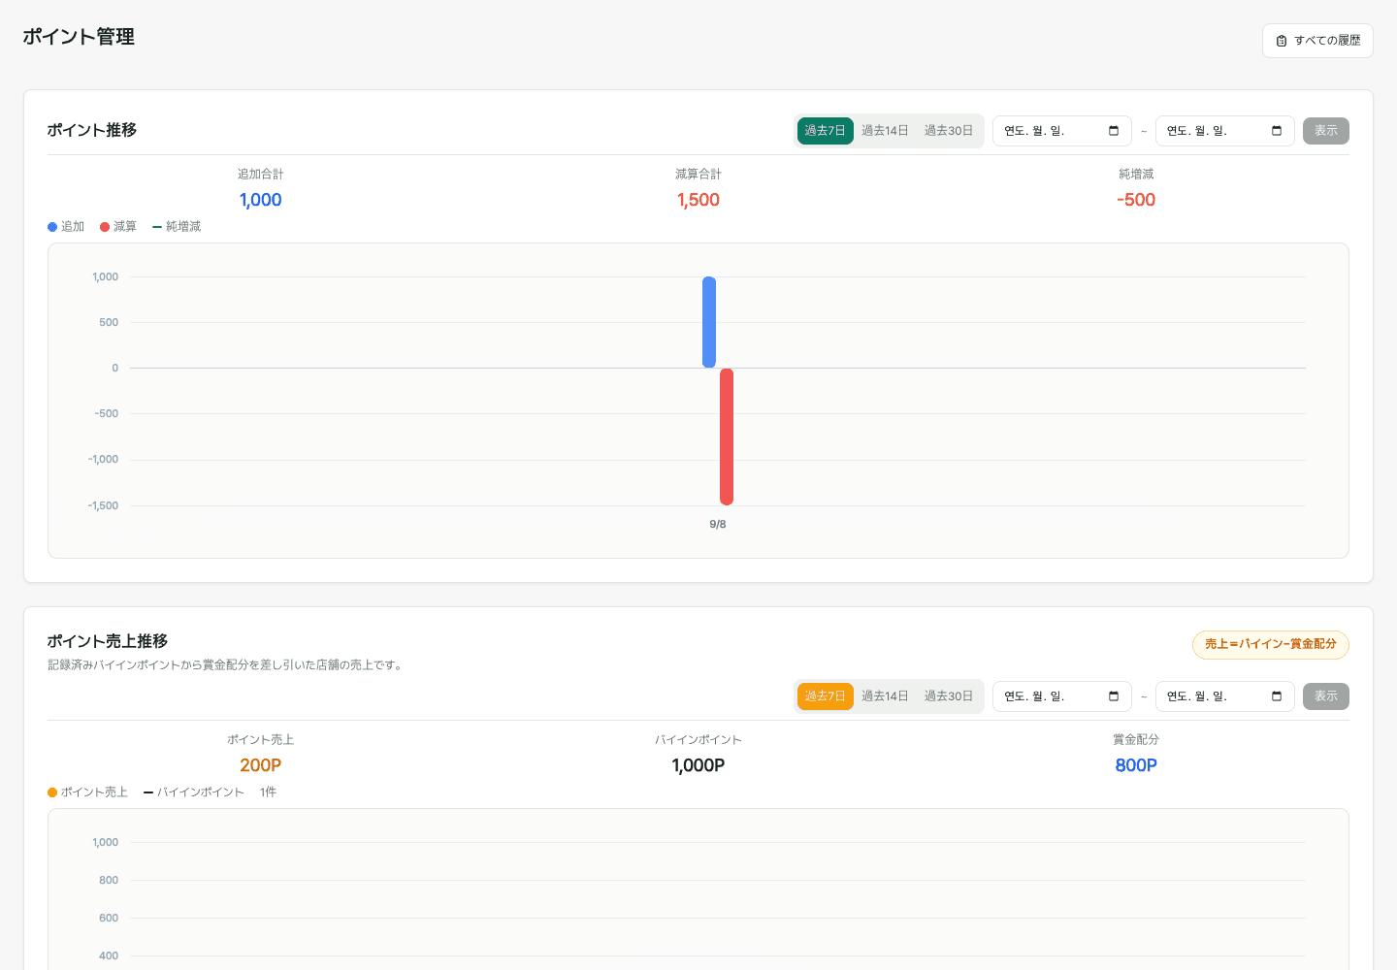This screenshot has width=1397, height=970.
Task: Click バイインポイント value 1,000P
Action: point(698,765)
